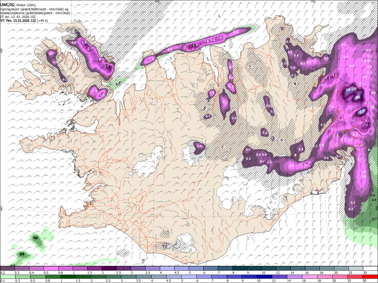Select the 3–3.5 gray-teal rain legend swatch
The image size is (378, 283).
point(128,277)
